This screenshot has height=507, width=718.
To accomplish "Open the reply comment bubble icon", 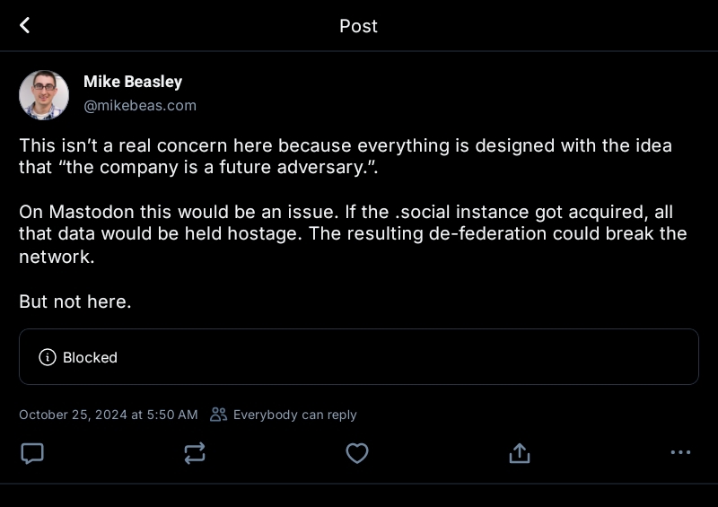I will click(x=32, y=453).
